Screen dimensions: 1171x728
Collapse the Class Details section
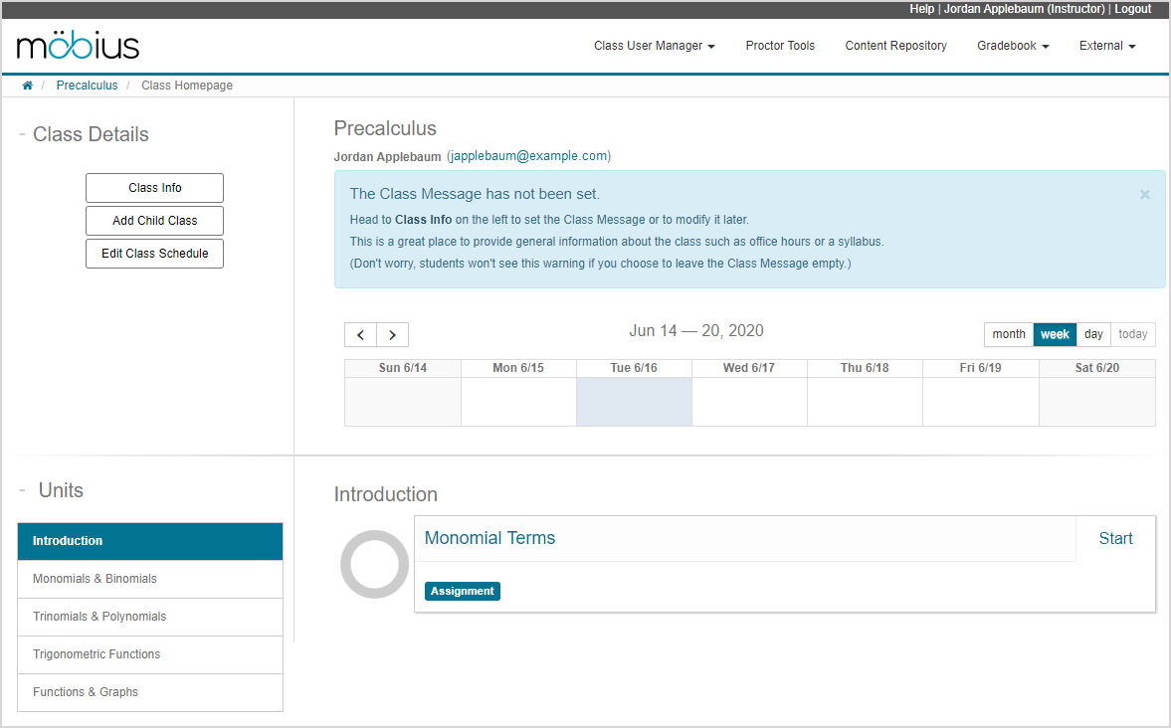pyautogui.click(x=22, y=134)
